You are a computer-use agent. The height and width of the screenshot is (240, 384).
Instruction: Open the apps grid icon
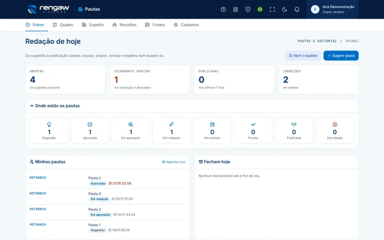[x=235, y=9]
